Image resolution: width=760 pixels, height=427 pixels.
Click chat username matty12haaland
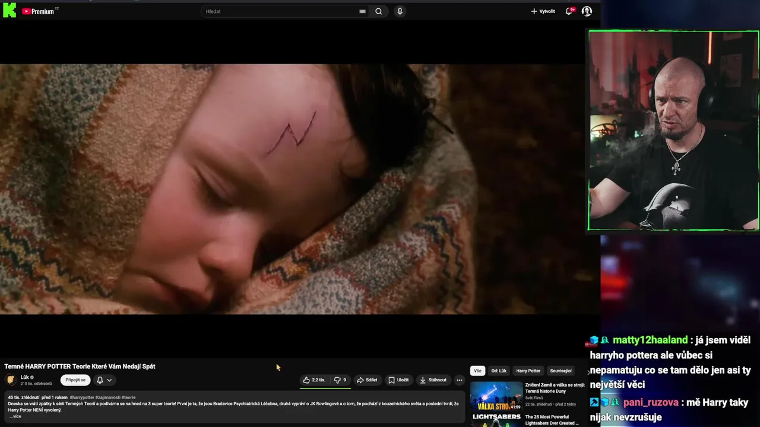pos(650,340)
